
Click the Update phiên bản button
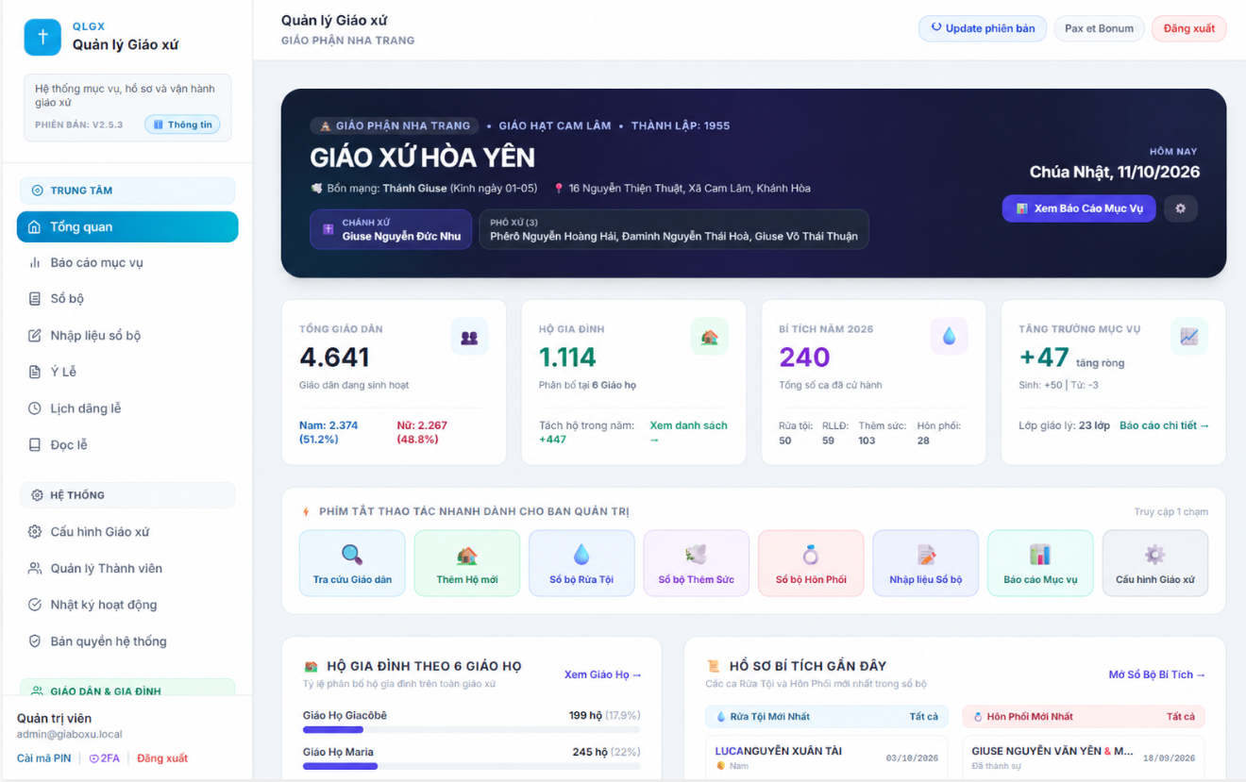(983, 28)
